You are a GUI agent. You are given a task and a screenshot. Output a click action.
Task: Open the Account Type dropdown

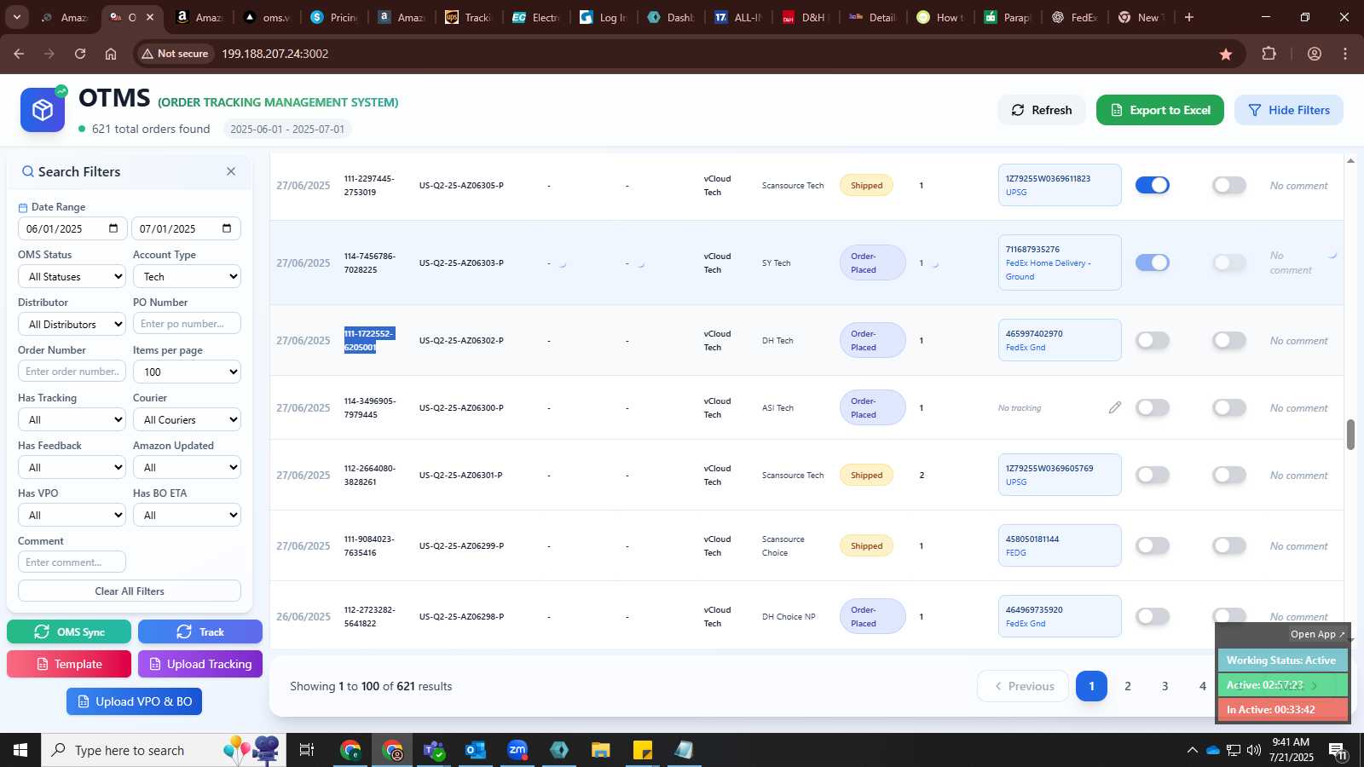187,276
